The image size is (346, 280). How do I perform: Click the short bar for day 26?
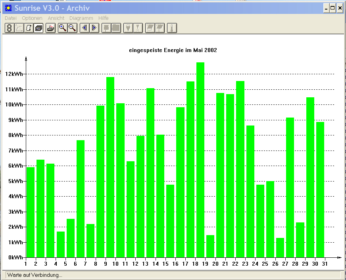click(280, 247)
